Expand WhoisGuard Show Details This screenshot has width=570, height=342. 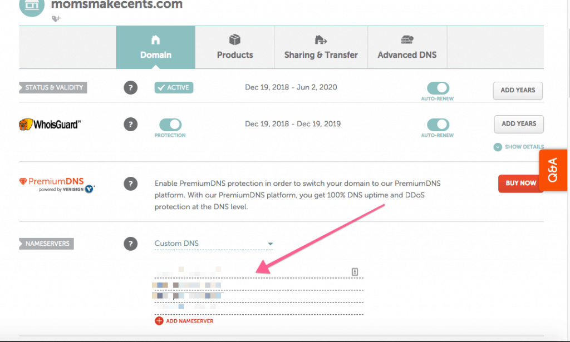(518, 147)
